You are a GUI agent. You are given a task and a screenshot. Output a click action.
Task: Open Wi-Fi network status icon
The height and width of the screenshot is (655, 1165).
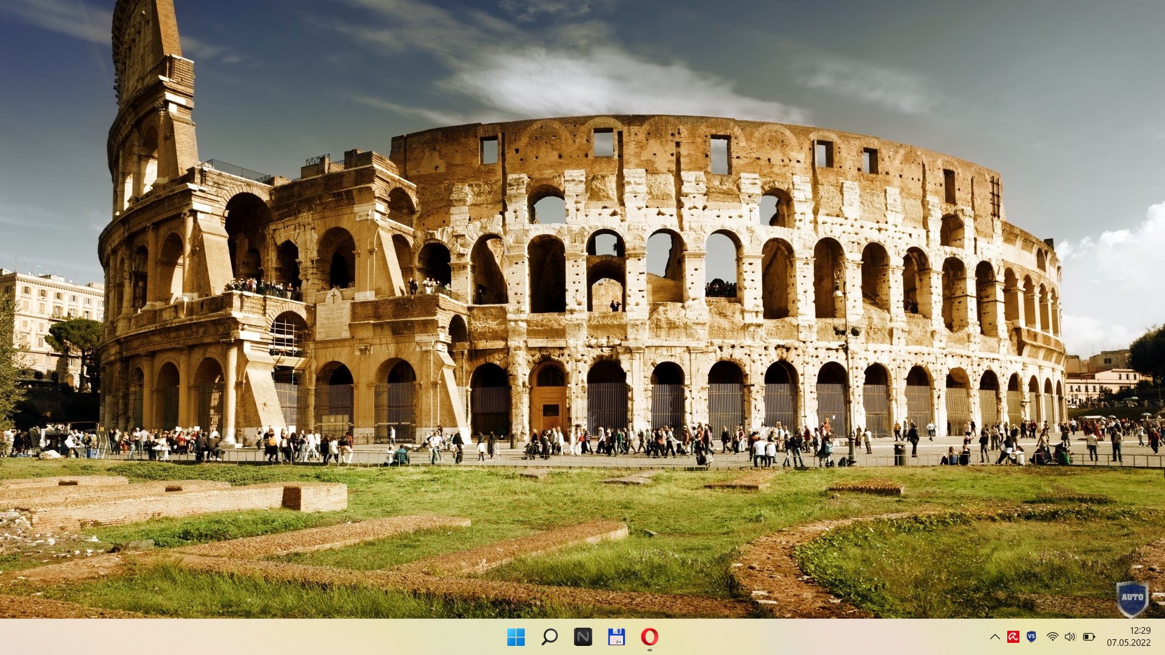pos(1052,637)
